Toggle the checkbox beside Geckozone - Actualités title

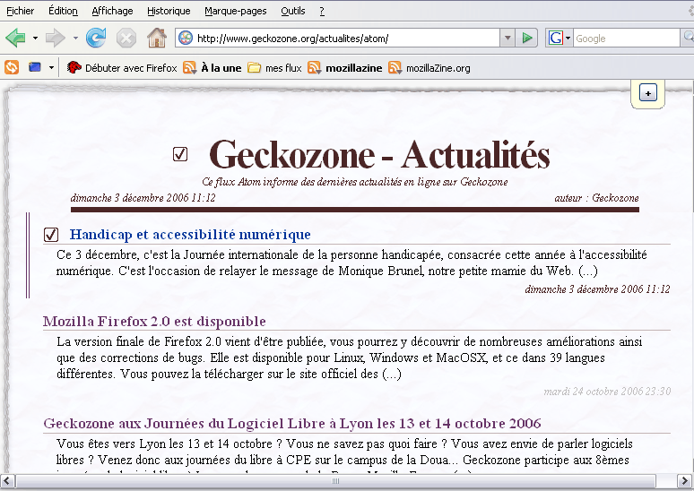pos(180,154)
